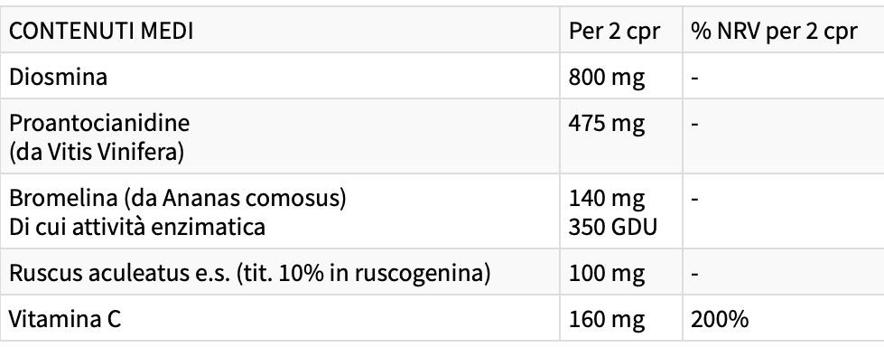The height and width of the screenshot is (347, 884).
Task: Select the dash in the Diosmina NRV cell
Action: coord(695,78)
